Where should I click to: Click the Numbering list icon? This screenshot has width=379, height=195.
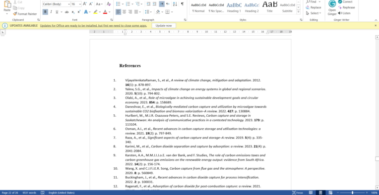click(x=128, y=4)
